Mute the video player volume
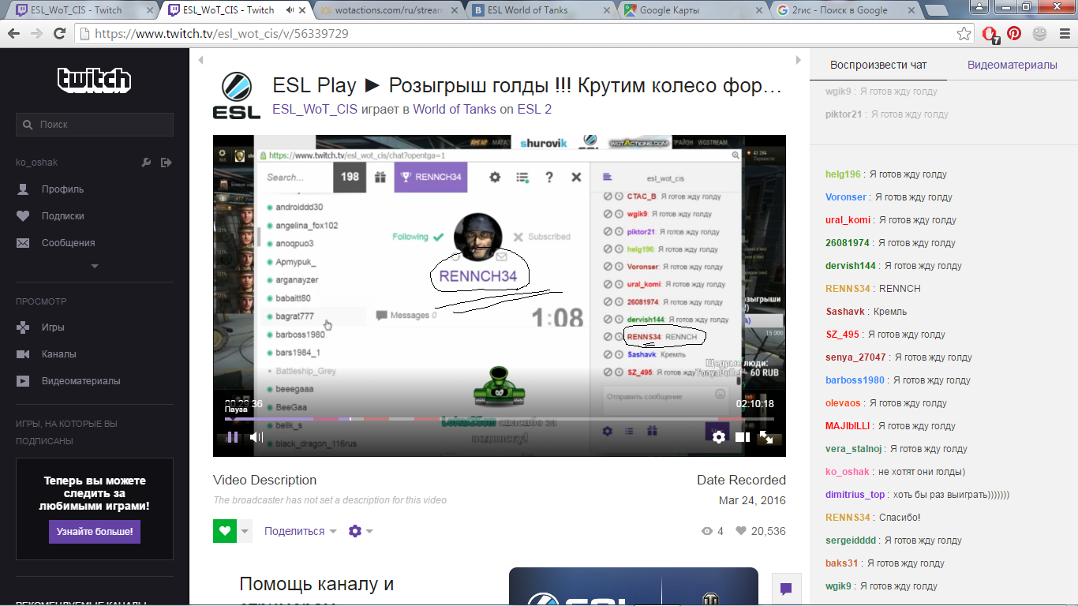The image size is (1078, 606). tap(256, 436)
